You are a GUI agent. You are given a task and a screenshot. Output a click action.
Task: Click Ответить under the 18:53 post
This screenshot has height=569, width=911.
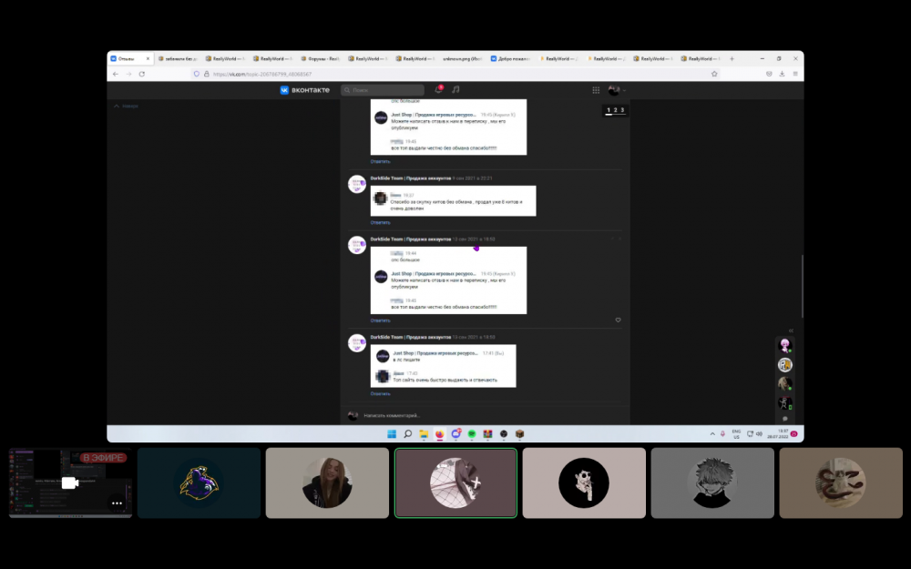pyautogui.click(x=381, y=393)
